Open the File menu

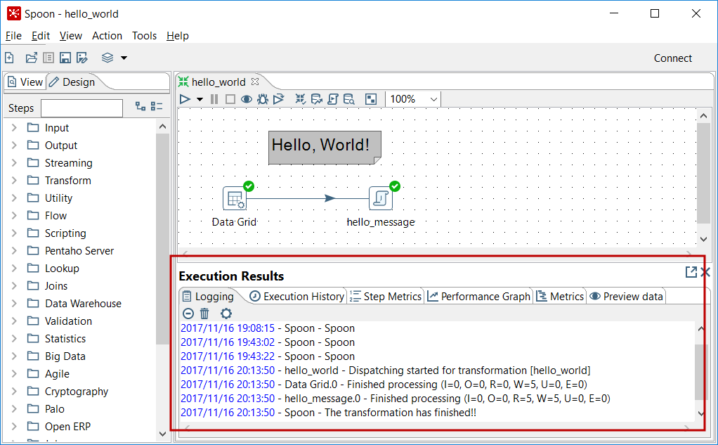13,36
